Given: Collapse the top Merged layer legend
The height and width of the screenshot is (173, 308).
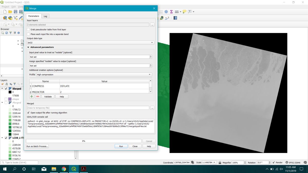Looking at the screenshot, I should (x=2, y=88).
